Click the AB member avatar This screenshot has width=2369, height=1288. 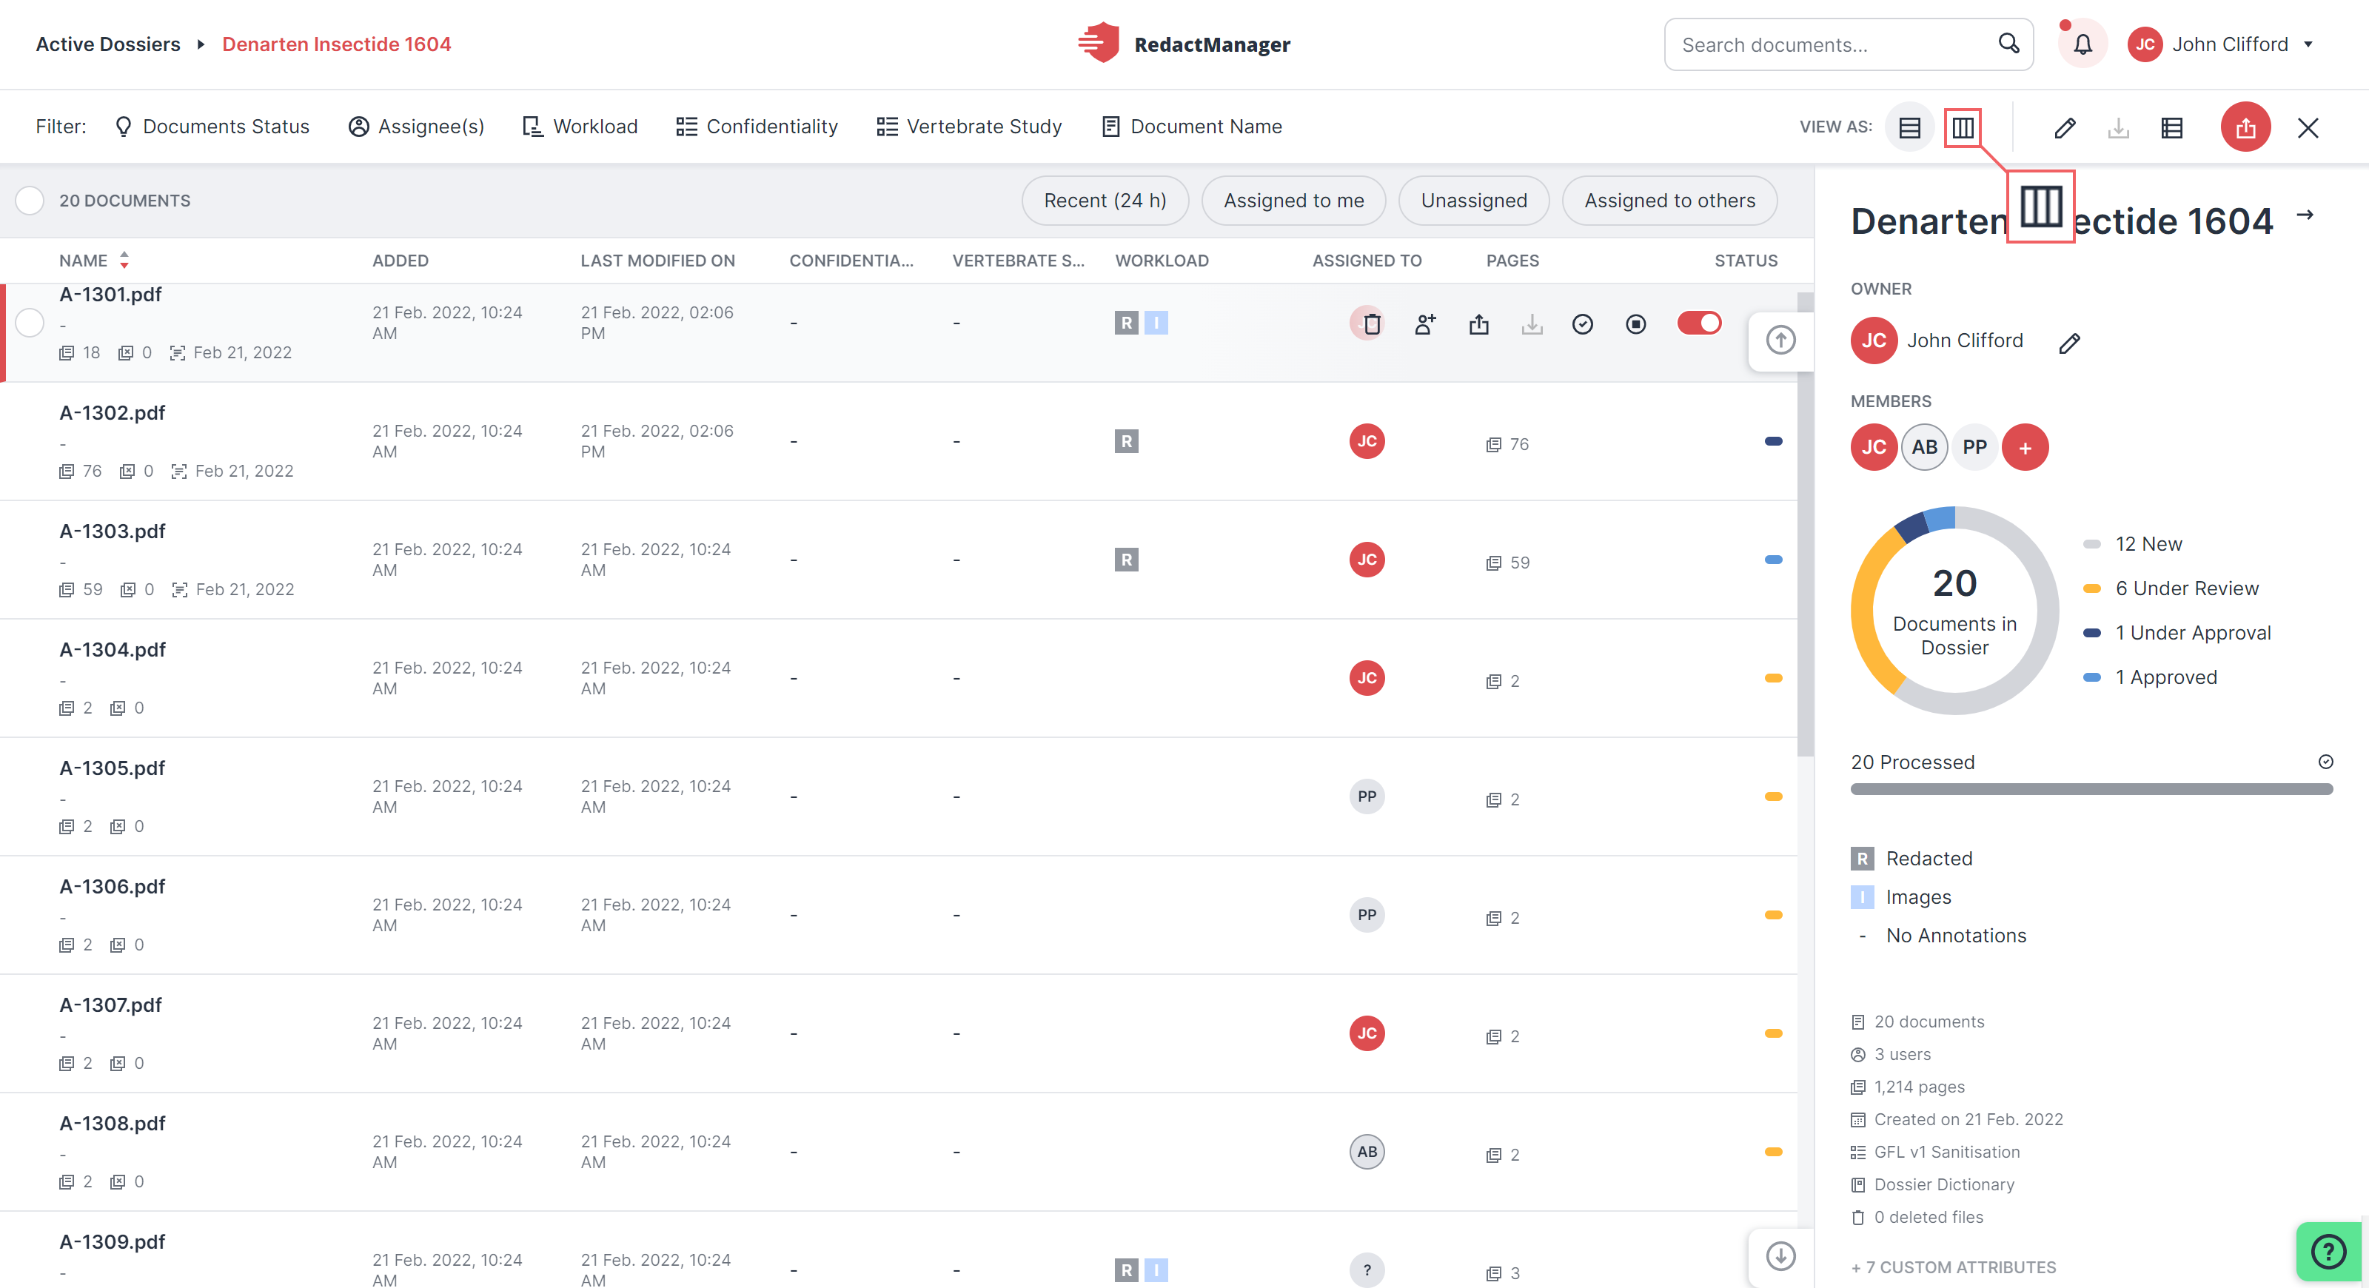click(1924, 448)
